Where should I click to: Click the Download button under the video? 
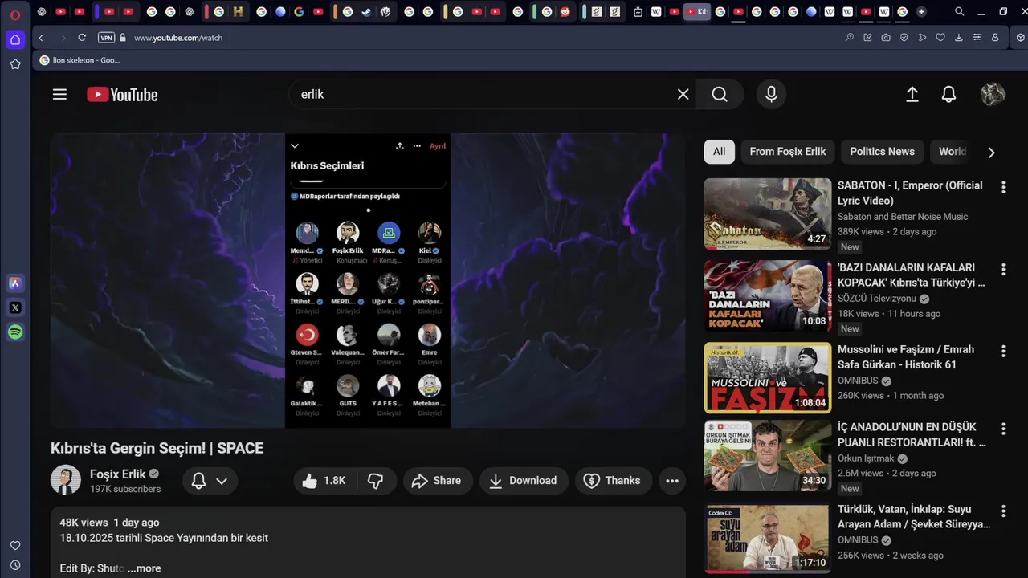point(524,481)
